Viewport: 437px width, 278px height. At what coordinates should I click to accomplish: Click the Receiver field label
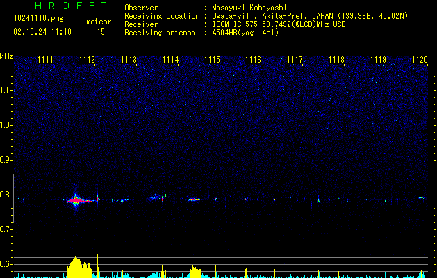click(141, 24)
